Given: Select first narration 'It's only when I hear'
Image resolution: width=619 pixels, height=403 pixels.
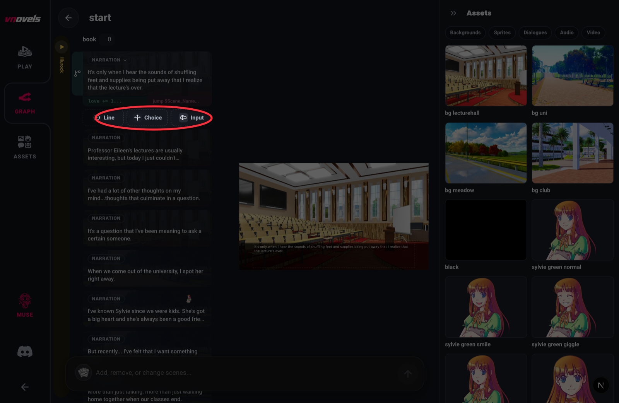Looking at the screenshot, I should [145, 80].
